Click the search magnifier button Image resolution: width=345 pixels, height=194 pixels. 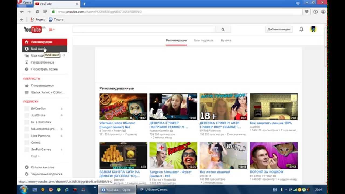(223, 29)
